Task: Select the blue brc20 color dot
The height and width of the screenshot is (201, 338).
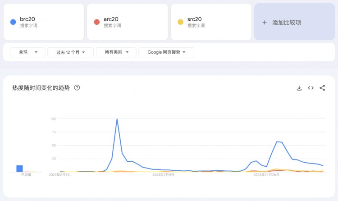Action: [13, 22]
